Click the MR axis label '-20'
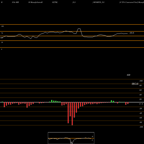The width and height of the screenshot is (144, 144). click(x=141, y=109)
